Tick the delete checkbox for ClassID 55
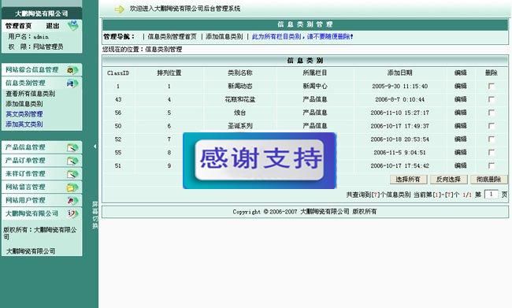The height and width of the screenshot is (308, 512). (x=491, y=152)
